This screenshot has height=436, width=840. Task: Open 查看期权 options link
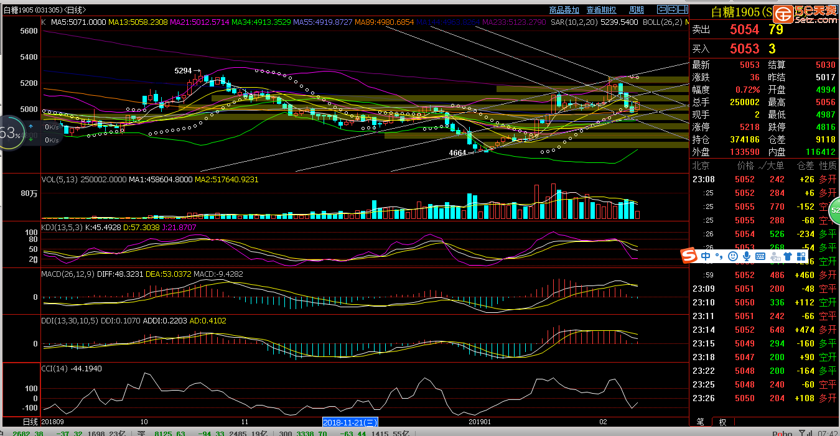(x=601, y=10)
